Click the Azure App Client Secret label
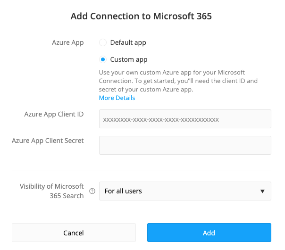 (48, 141)
